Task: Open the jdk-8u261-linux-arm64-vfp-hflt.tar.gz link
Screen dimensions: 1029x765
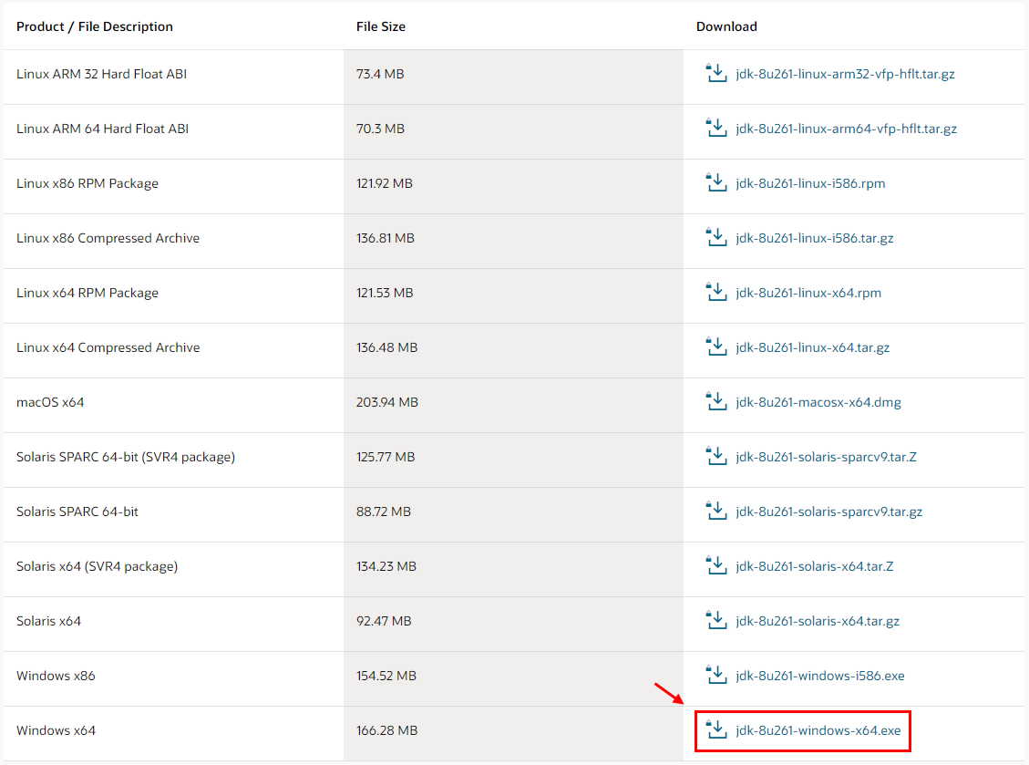Action: coord(846,129)
